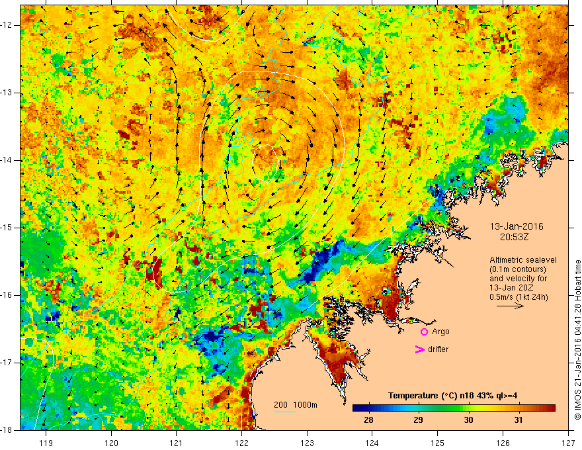Click the 'Argo' legend label

(x=440, y=332)
